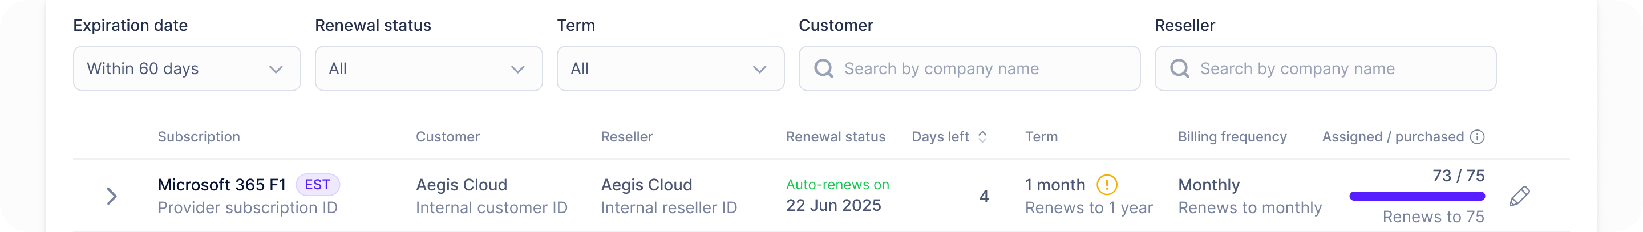Click the 73 / 75 license usage bar
This screenshot has width=1643, height=232.
coord(1417,196)
